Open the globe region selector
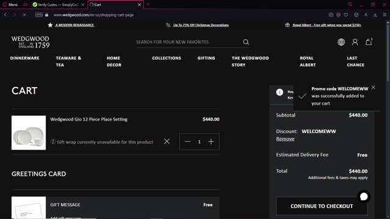This screenshot has height=219, width=390. pyautogui.click(x=341, y=42)
